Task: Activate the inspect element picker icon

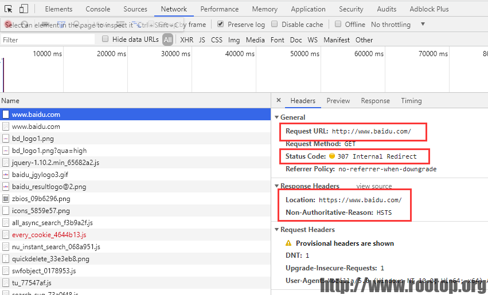Action: 9,9
